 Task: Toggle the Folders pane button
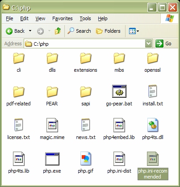pos(108,31)
